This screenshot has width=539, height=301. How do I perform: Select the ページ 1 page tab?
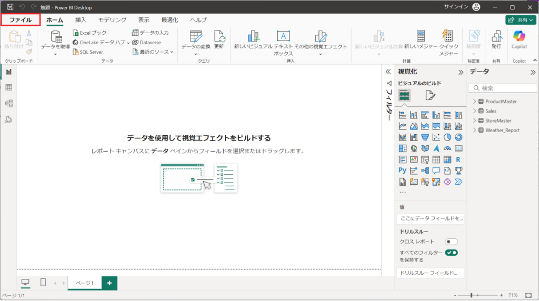[85, 283]
